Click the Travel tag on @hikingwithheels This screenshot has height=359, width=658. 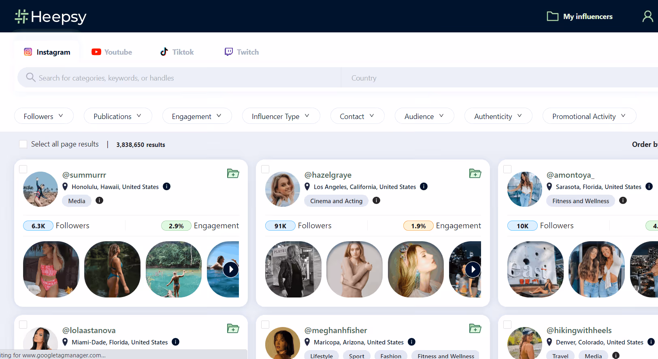coord(560,355)
